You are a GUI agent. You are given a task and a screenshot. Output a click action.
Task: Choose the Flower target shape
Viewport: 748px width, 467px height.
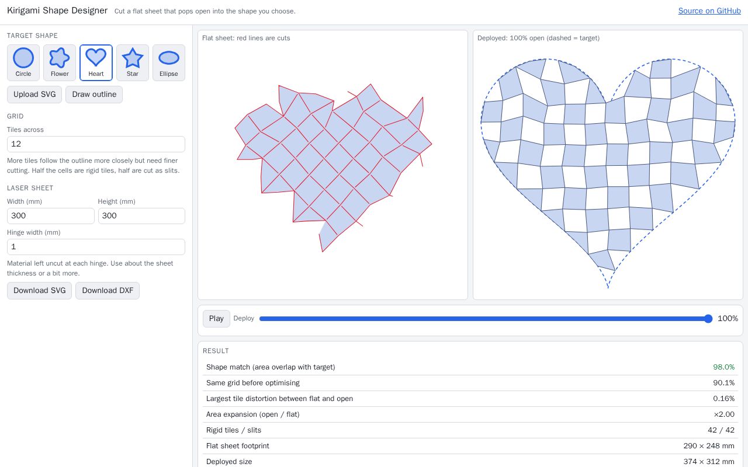pyautogui.click(x=60, y=62)
